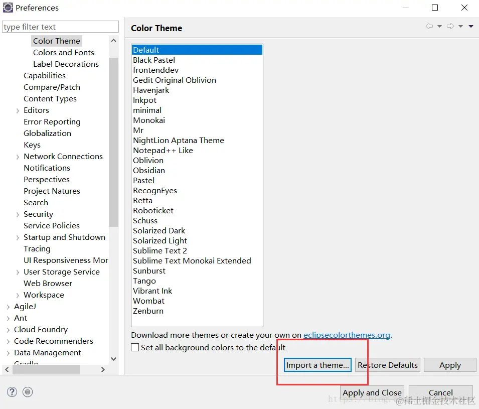
Task: Maximize the Preferences window
Action: click(435, 8)
